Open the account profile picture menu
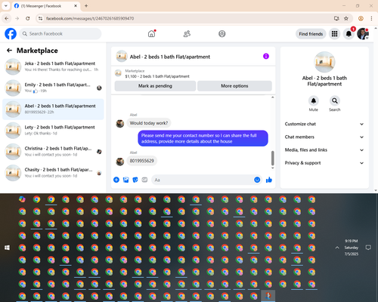The image size is (378, 302). click(x=363, y=34)
